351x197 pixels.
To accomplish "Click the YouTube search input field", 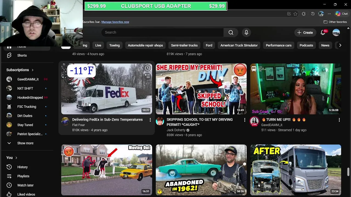I will coord(162,32).
